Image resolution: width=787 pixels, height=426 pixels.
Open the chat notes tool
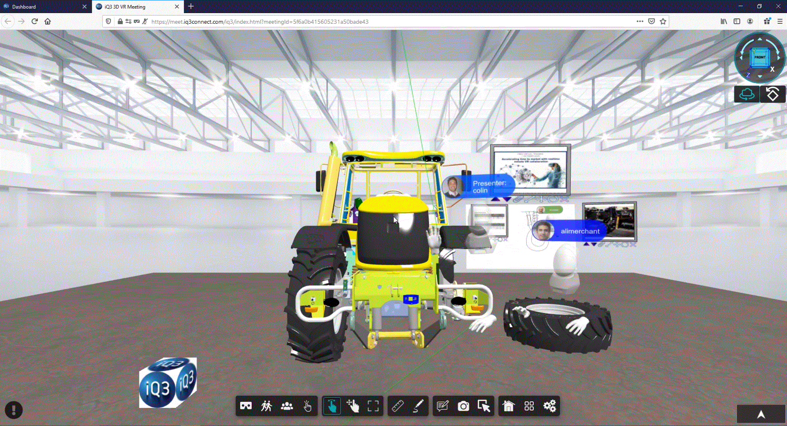[443, 406]
